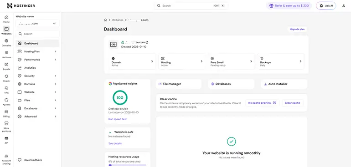Open Reach in the left rail

click(x=6, y=78)
